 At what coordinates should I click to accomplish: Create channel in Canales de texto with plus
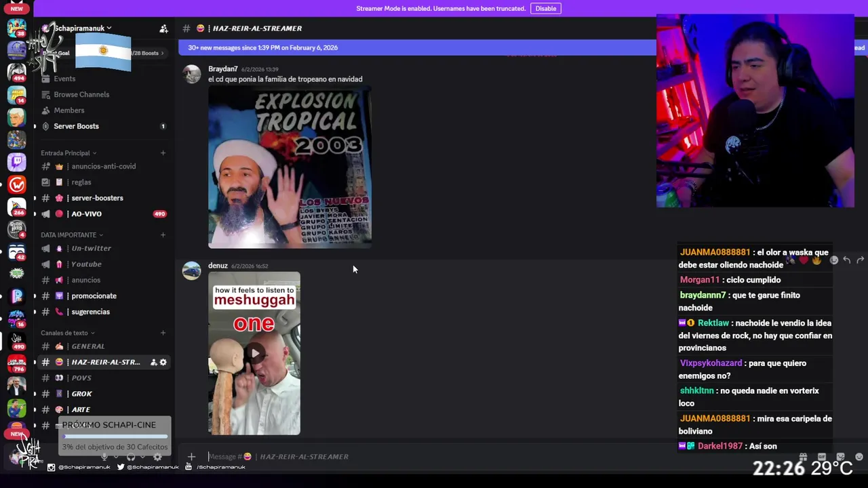point(163,333)
